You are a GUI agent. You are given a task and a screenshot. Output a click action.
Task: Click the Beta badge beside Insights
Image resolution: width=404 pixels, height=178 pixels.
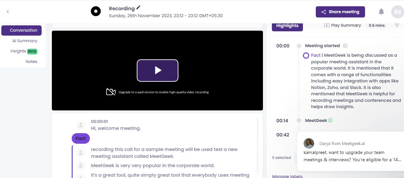pyautogui.click(x=32, y=51)
